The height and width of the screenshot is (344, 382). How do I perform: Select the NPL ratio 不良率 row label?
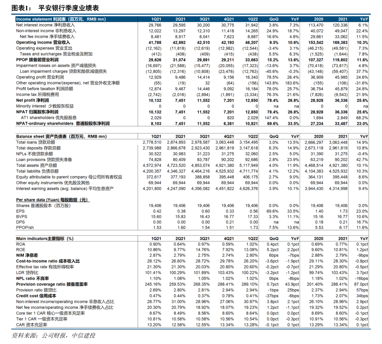(33, 278)
